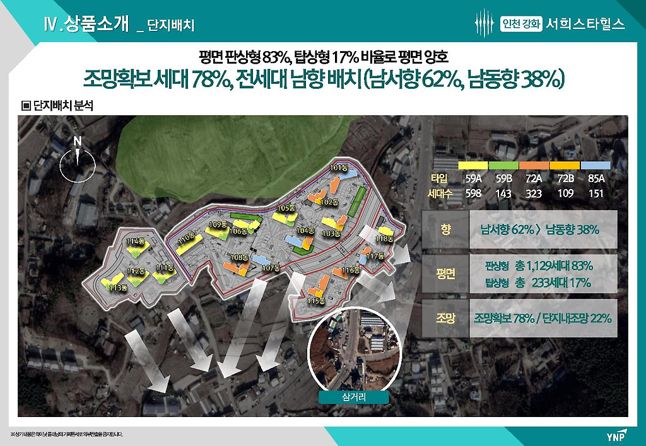Click the 세대수 row label

click(x=440, y=193)
